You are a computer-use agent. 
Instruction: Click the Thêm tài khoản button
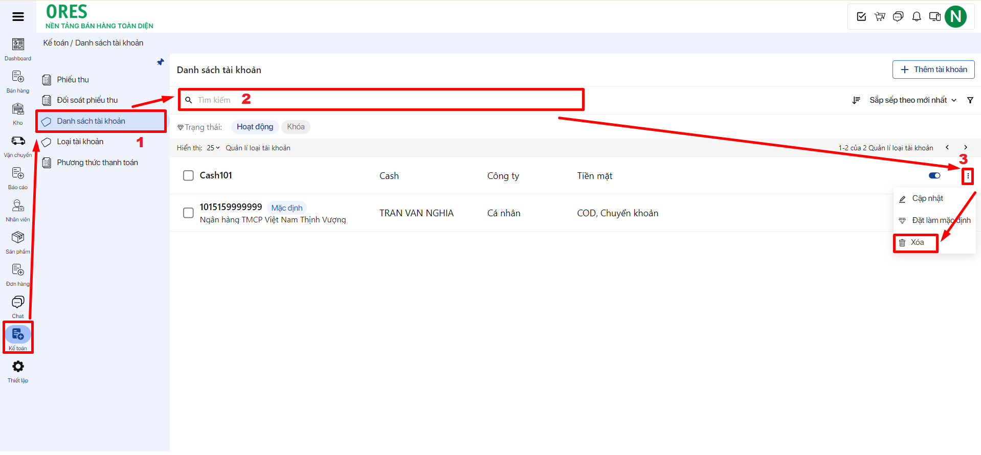(933, 70)
